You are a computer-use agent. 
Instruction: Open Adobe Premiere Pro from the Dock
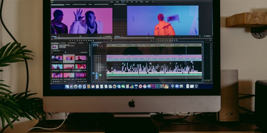(x=153, y=86)
